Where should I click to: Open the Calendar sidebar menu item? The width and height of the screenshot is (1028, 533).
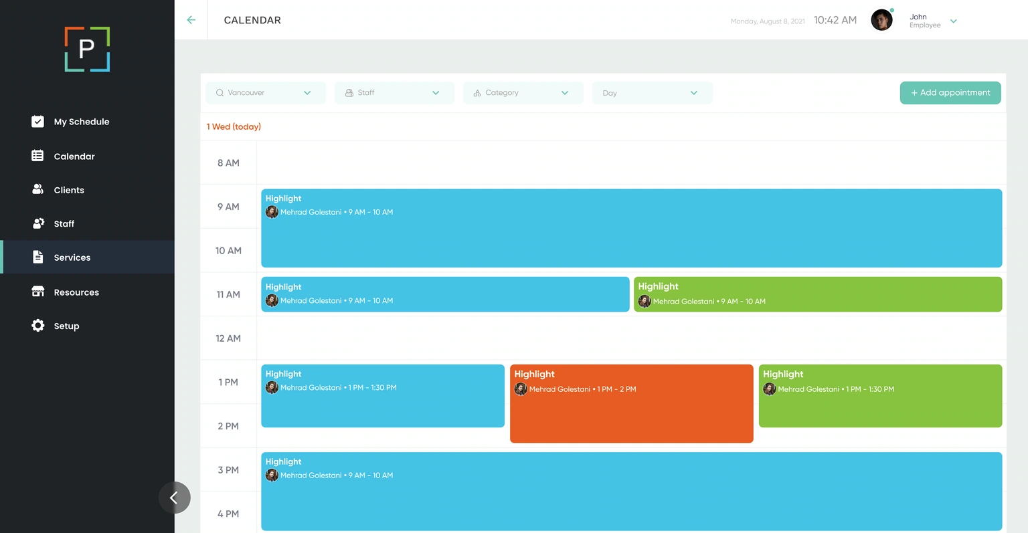pos(87,156)
